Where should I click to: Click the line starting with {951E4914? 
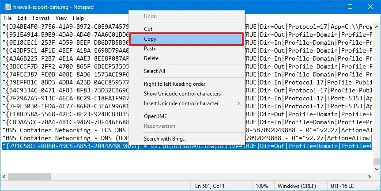point(65,34)
